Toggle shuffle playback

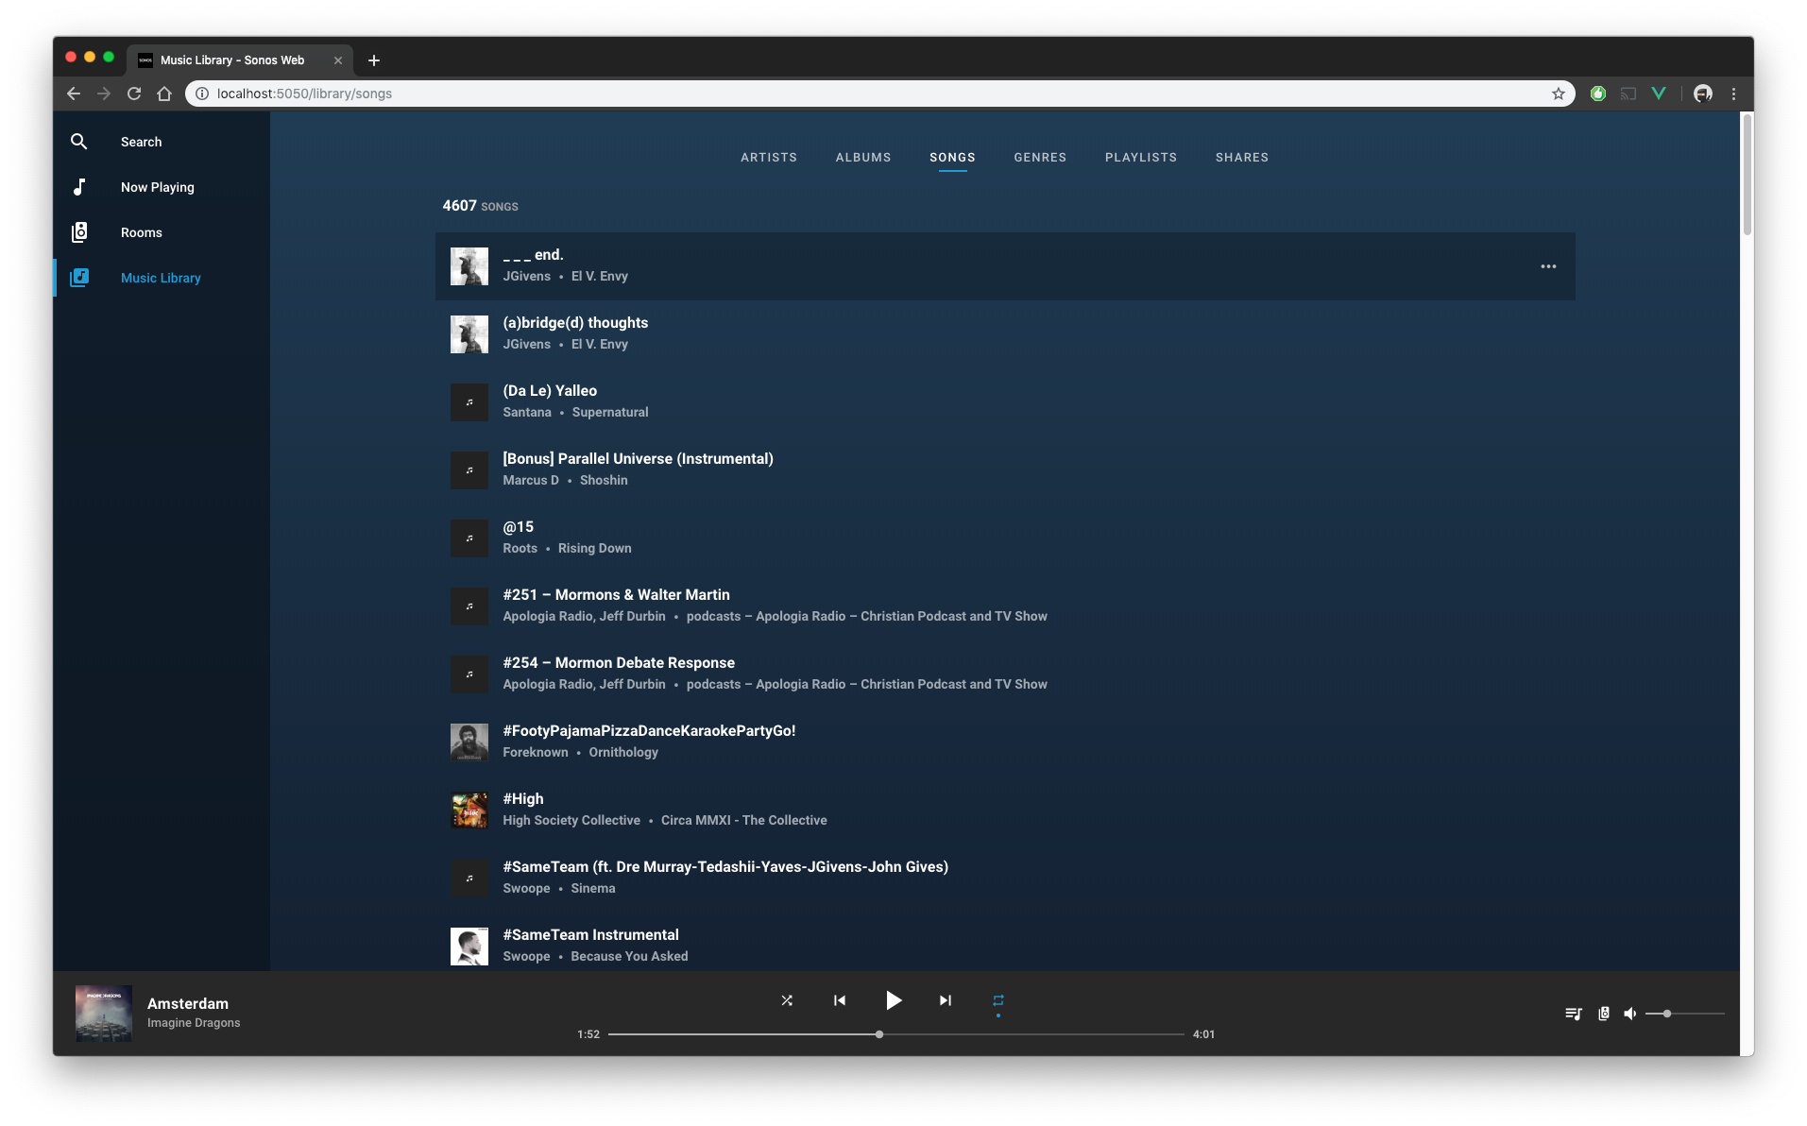787,1000
